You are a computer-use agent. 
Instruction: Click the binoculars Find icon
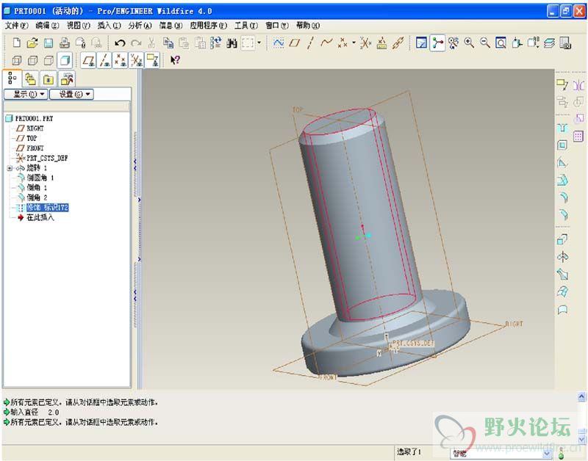tap(232, 43)
